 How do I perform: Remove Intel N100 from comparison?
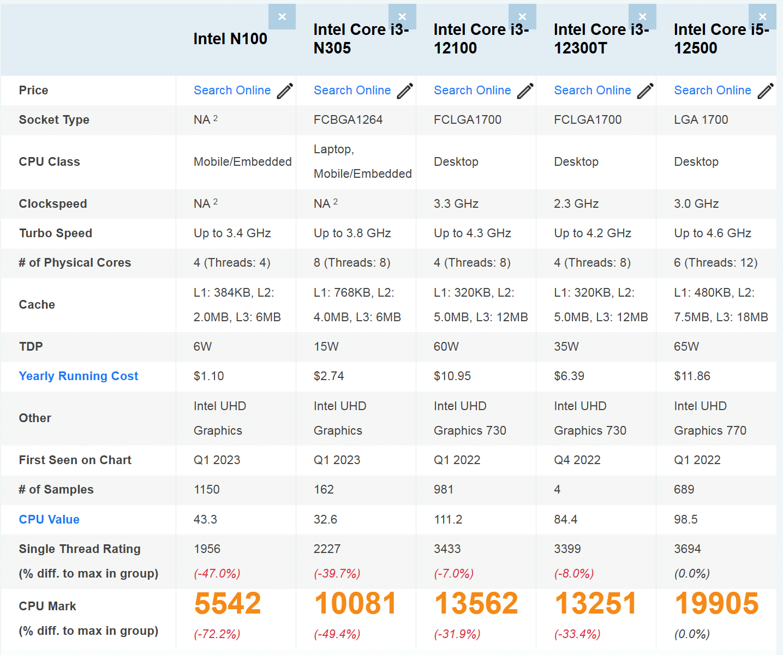(282, 17)
